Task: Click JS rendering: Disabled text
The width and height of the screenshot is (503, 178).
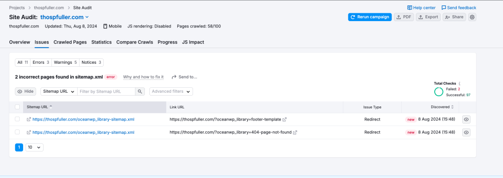Action: (149, 26)
